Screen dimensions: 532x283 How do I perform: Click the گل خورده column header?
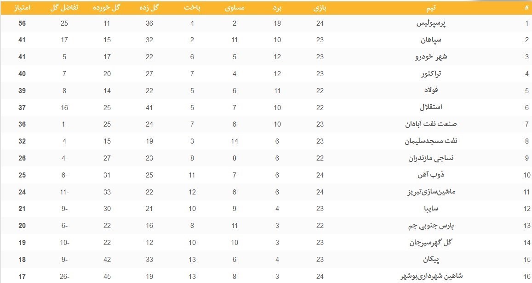click(x=106, y=8)
